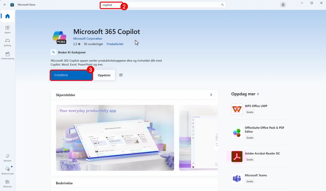Click the Microsoft 365 Copilot app icon
Image resolution: width=326 pixels, height=191 pixels.
(x=60, y=37)
